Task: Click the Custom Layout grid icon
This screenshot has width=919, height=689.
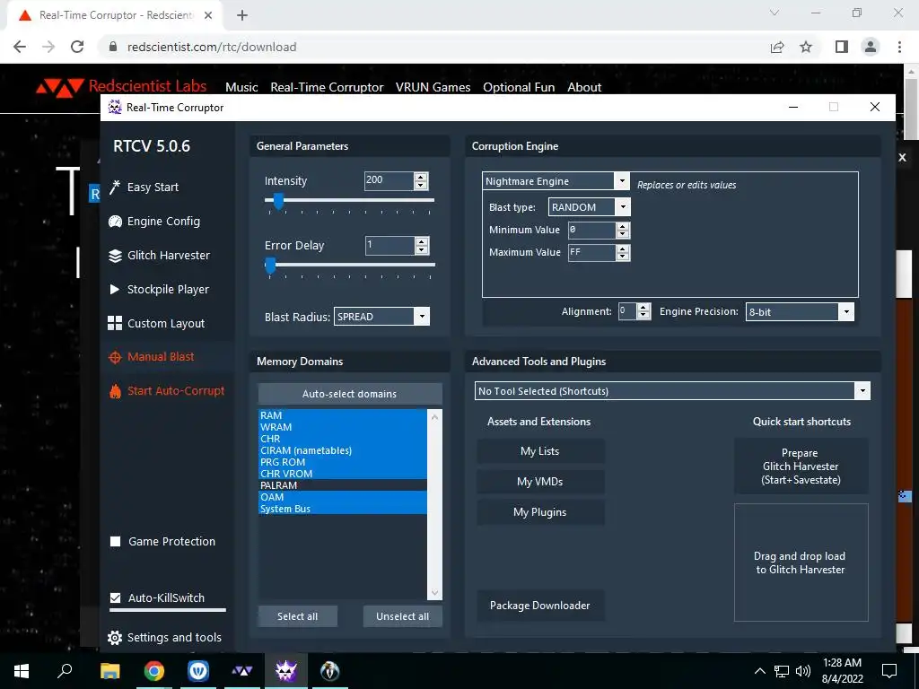Action: pos(115,323)
